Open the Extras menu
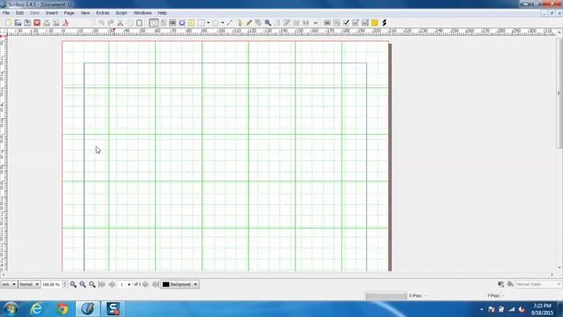This screenshot has width=563, height=317. [103, 12]
